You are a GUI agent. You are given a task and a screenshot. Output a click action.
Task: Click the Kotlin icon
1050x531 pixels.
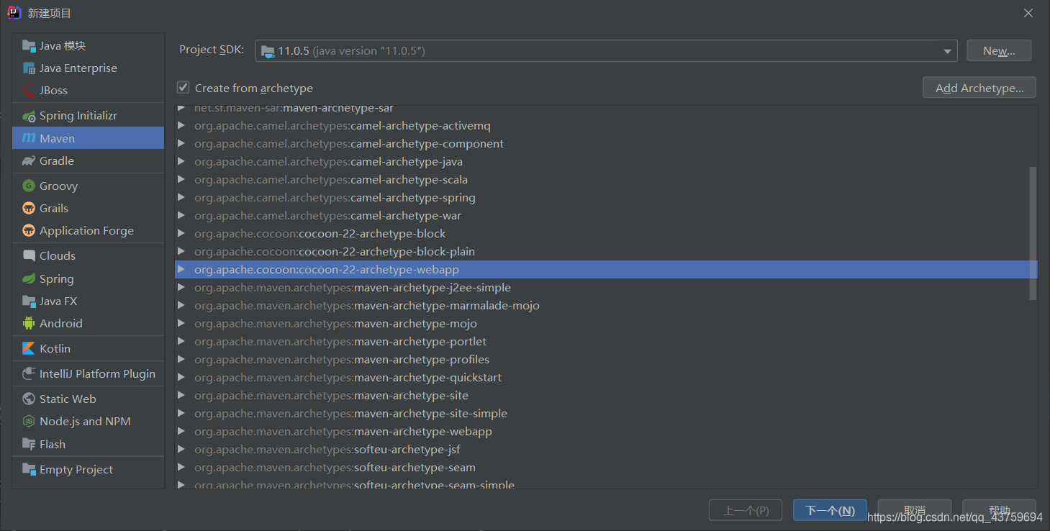point(29,349)
